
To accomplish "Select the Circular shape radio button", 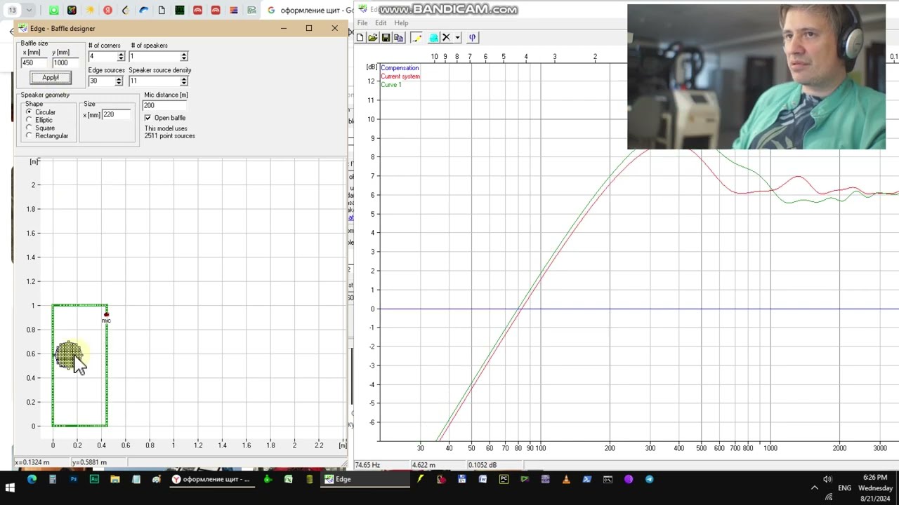I will click(x=29, y=112).
